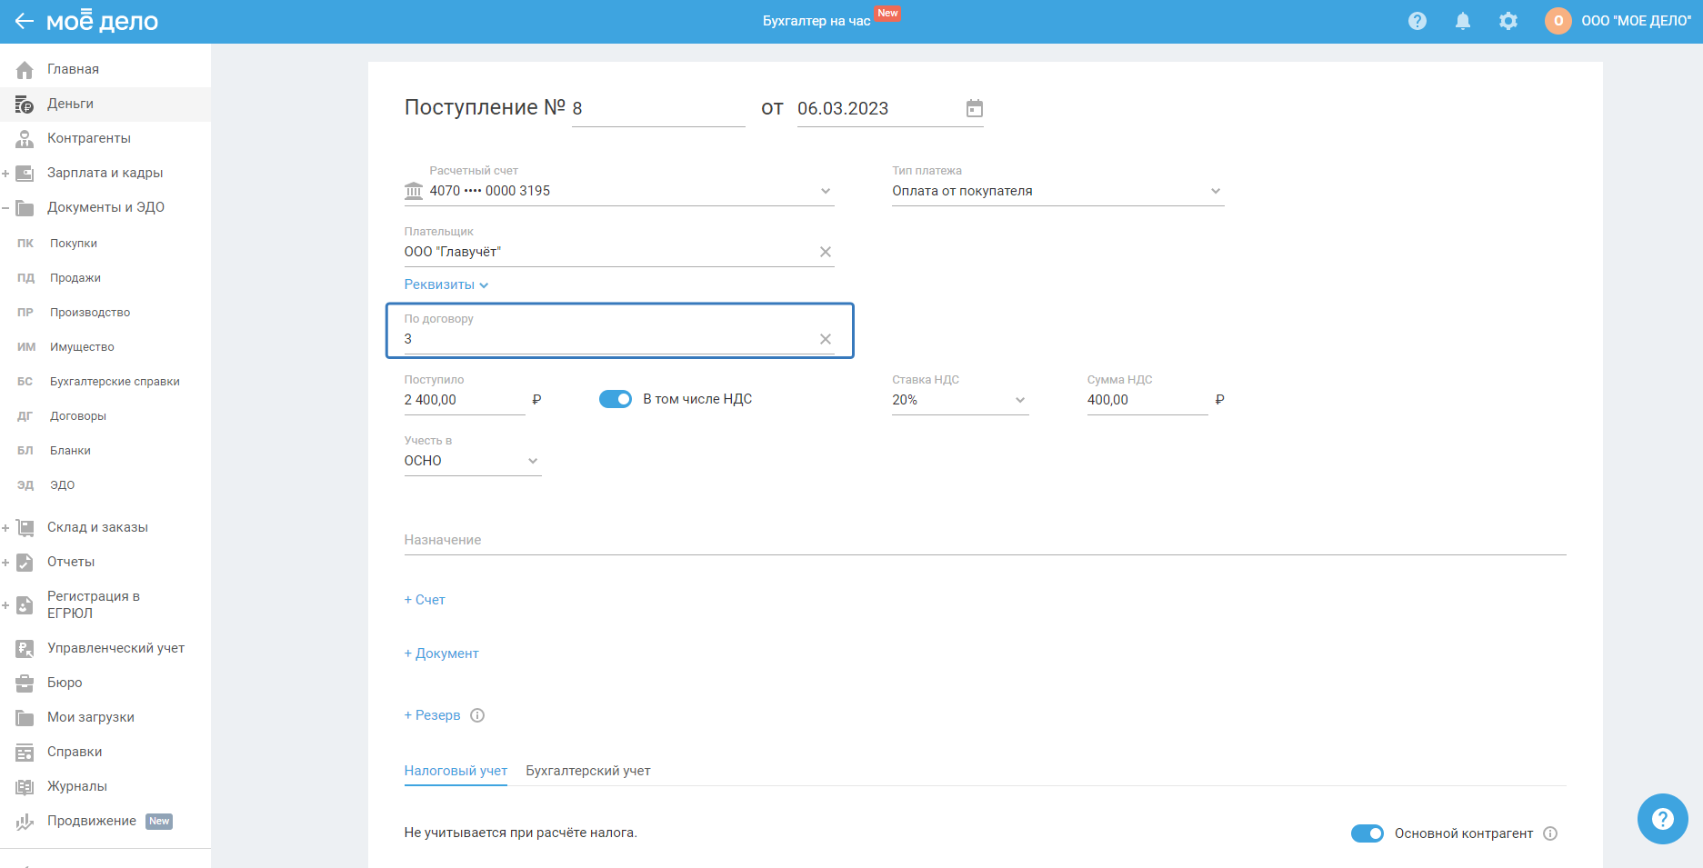Open the calendar date picker icon
1703x868 pixels.
point(974,109)
